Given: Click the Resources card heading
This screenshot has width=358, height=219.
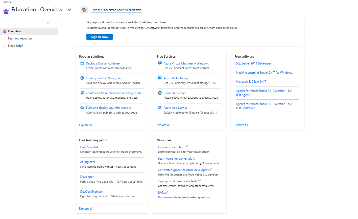Looking at the screenshot, I should [x=164, y=140].
